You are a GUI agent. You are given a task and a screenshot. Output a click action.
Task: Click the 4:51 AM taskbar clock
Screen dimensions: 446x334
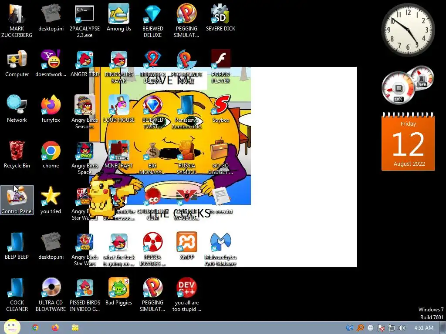(x=424, y=328)
